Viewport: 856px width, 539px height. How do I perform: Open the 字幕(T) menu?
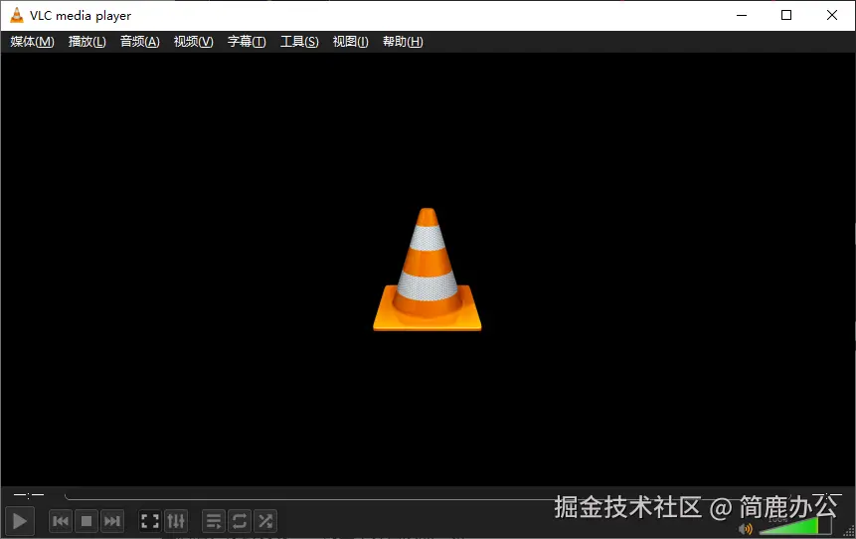(x=247, y=42)
